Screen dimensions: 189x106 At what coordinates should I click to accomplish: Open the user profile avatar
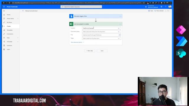pyautogui.click(x=170, y=7)
